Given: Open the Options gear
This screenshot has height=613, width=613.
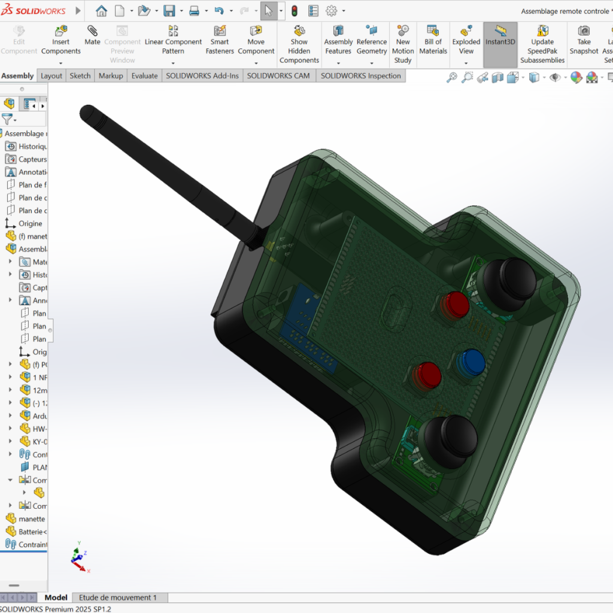Looking at the screenshot, I should click(x=332, y=11).
